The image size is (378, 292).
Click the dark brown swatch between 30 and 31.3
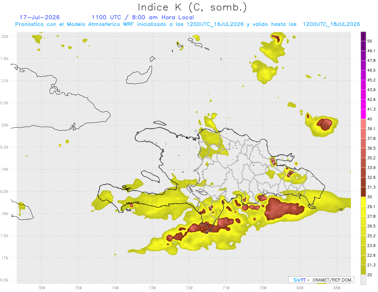click(363, 192)
